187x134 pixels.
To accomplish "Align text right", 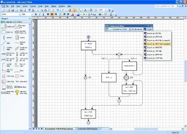I will (x=56, y=14).
